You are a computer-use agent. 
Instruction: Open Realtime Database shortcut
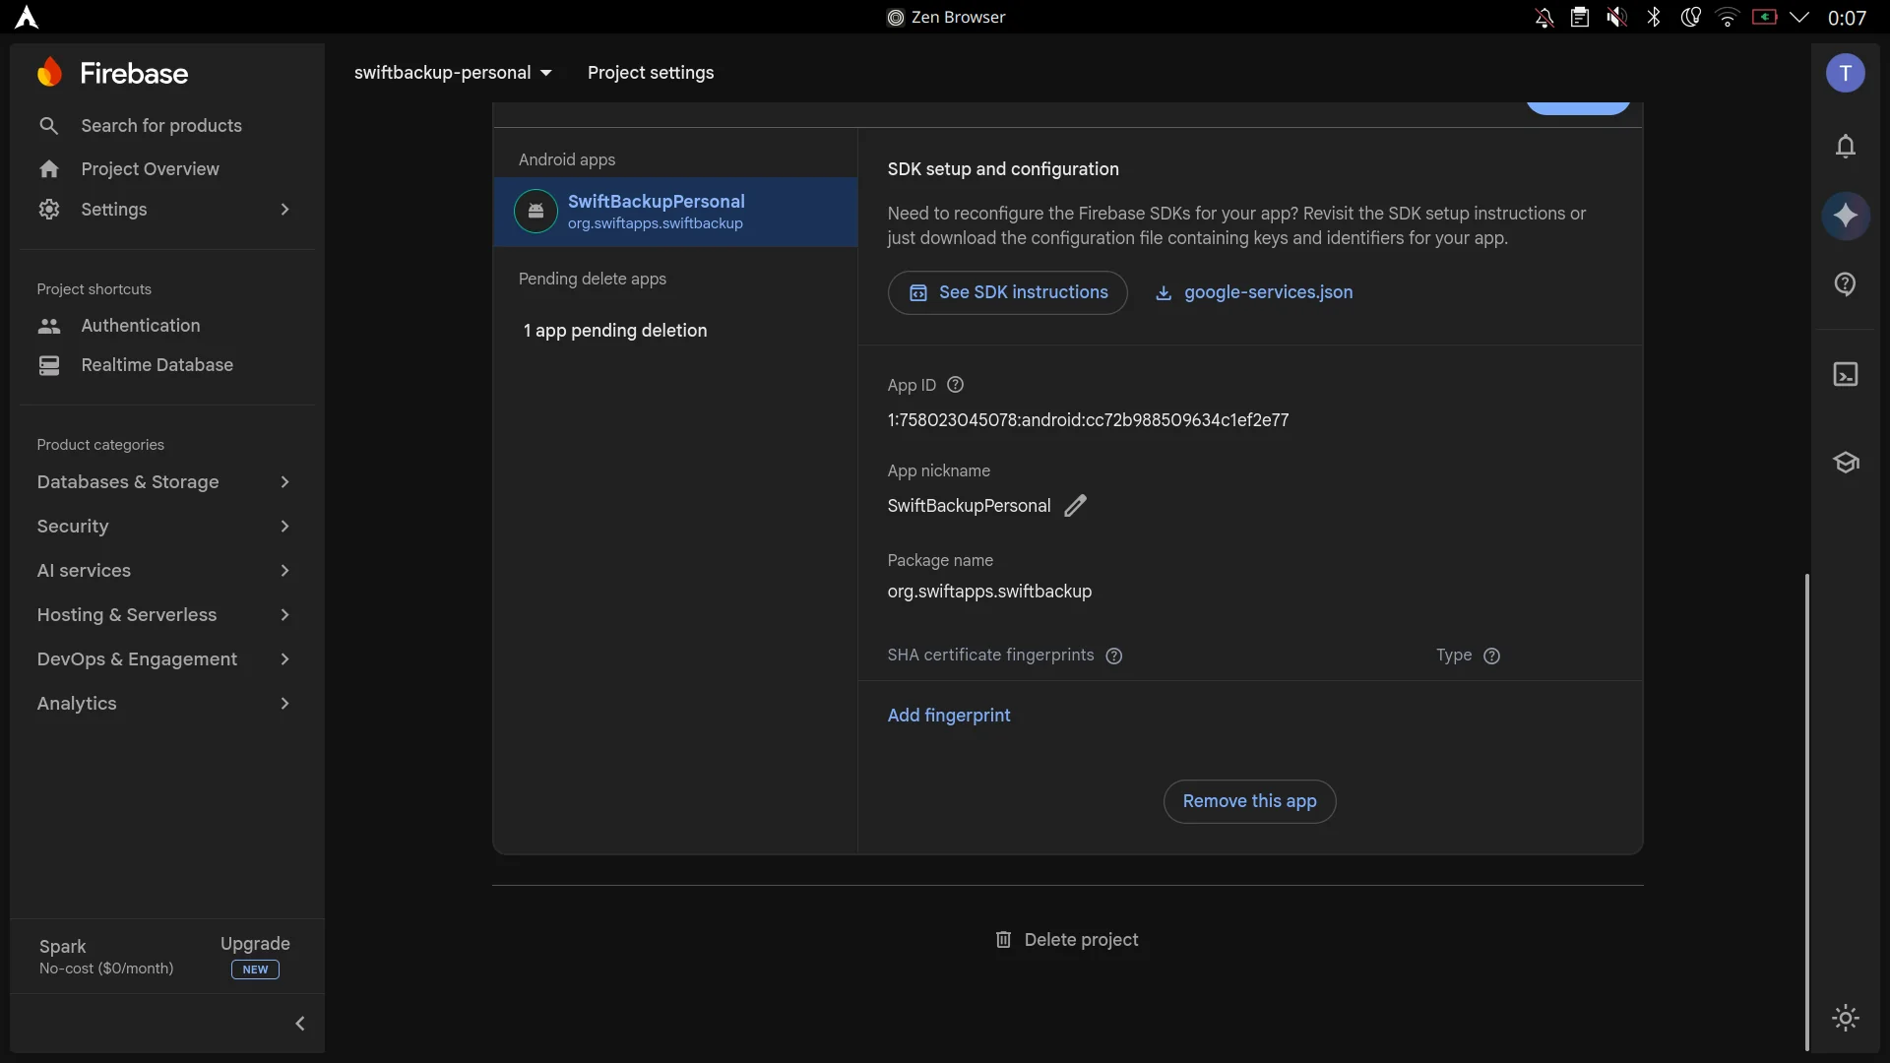[157, 365]
